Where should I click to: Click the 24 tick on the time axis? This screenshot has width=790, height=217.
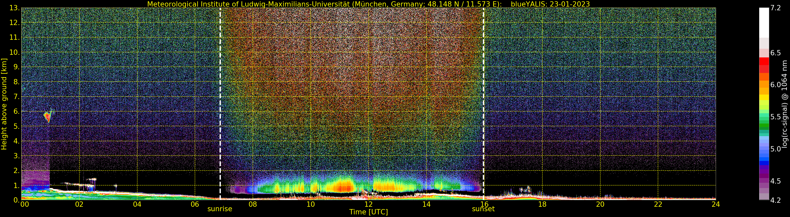[716, 204]
